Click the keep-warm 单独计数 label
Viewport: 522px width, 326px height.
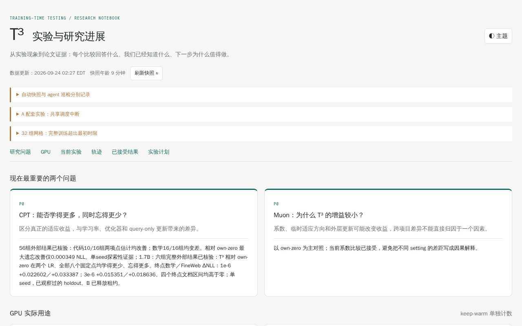coord(486,313)
